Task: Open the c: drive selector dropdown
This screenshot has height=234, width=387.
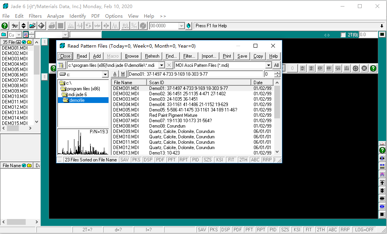Action: tap(105, 74)
